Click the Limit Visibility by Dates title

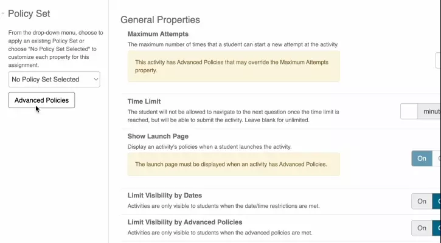pos(165,196)
